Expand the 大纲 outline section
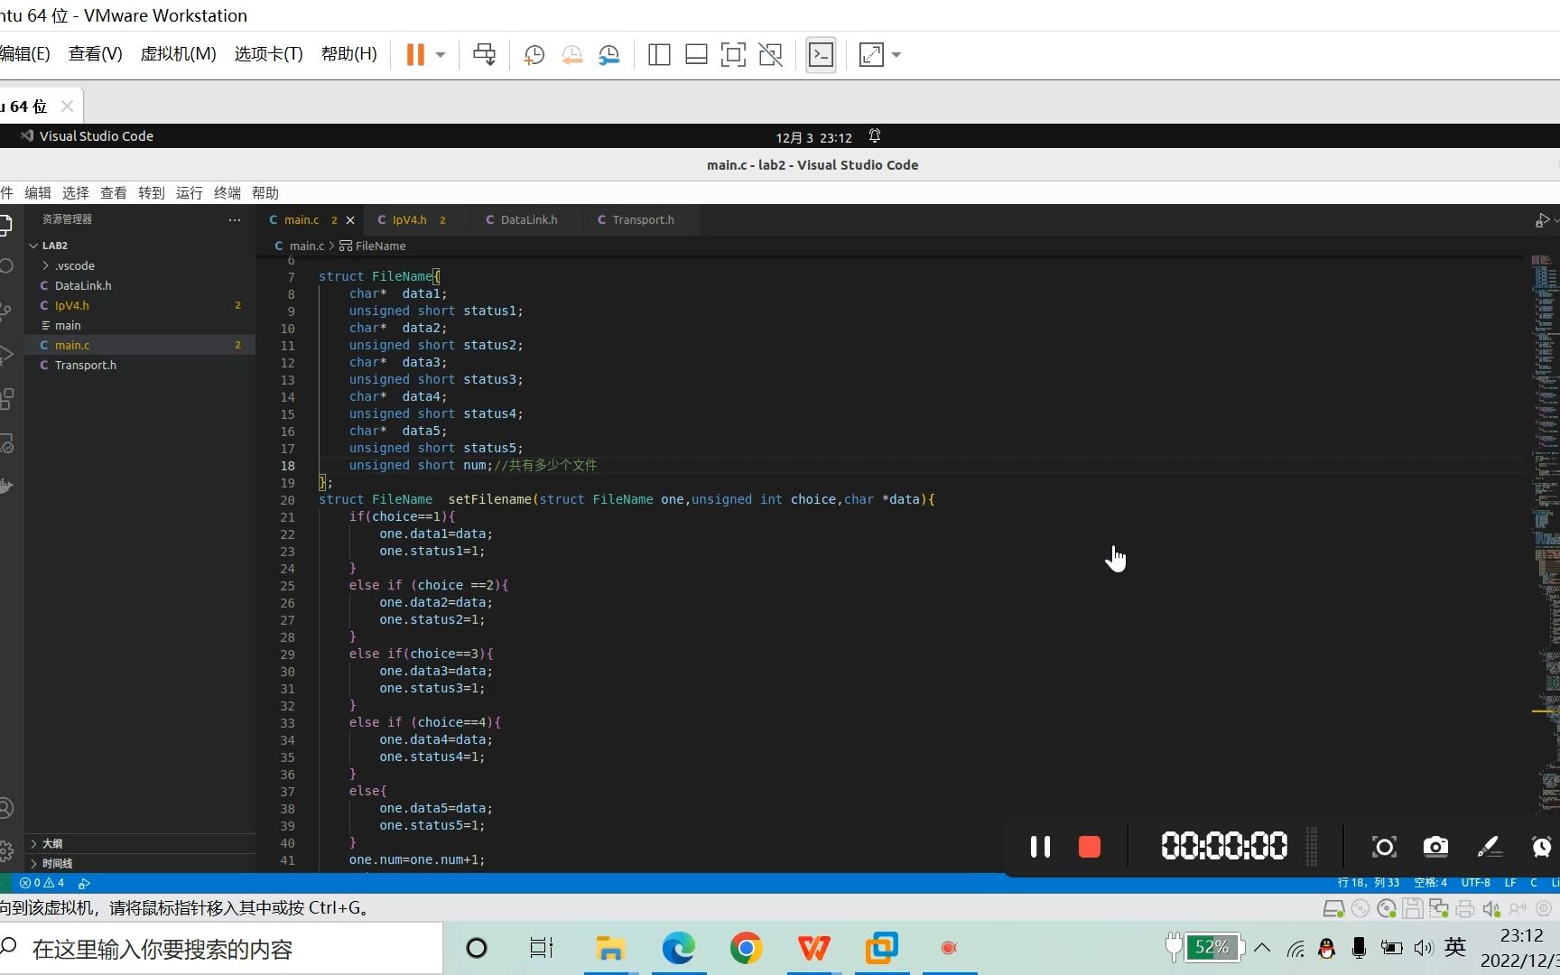The width and height of the screenshot is (1560, 975). pyautogui.click(x=140, y=843)
